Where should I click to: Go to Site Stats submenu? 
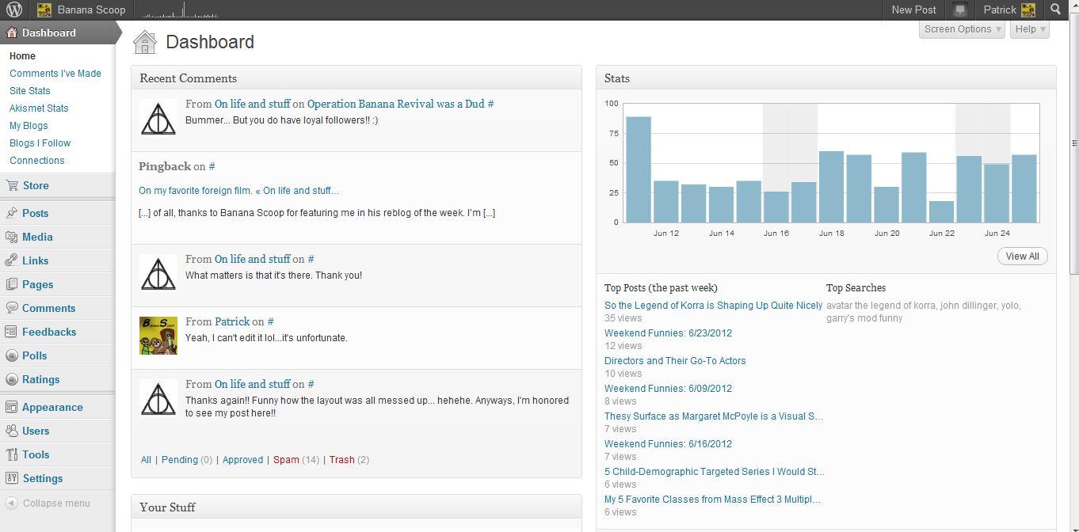[30, 91]
